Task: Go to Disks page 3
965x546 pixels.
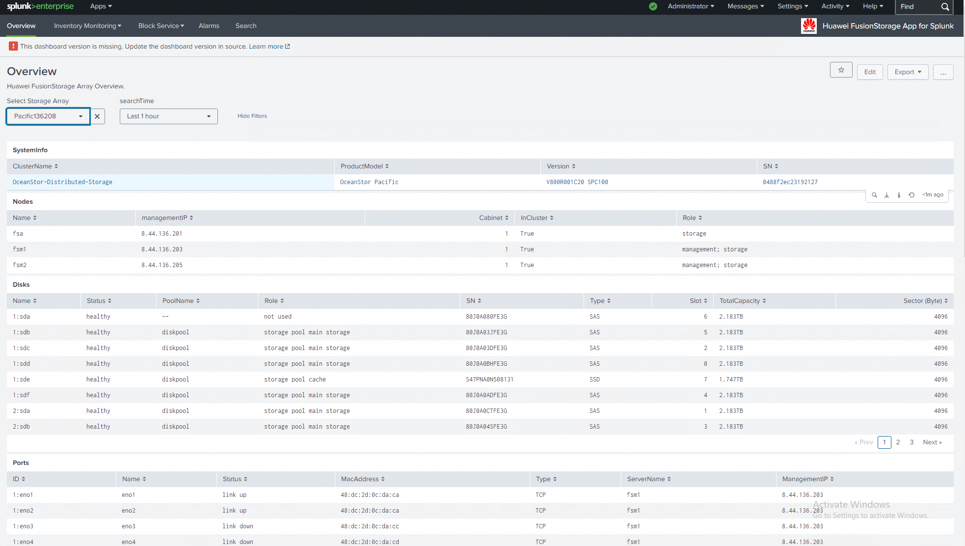Action: click(x=911, y=442)
